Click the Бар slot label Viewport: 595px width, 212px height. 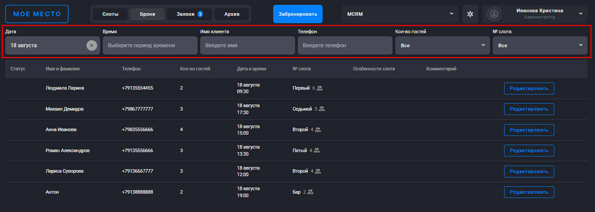296,192
